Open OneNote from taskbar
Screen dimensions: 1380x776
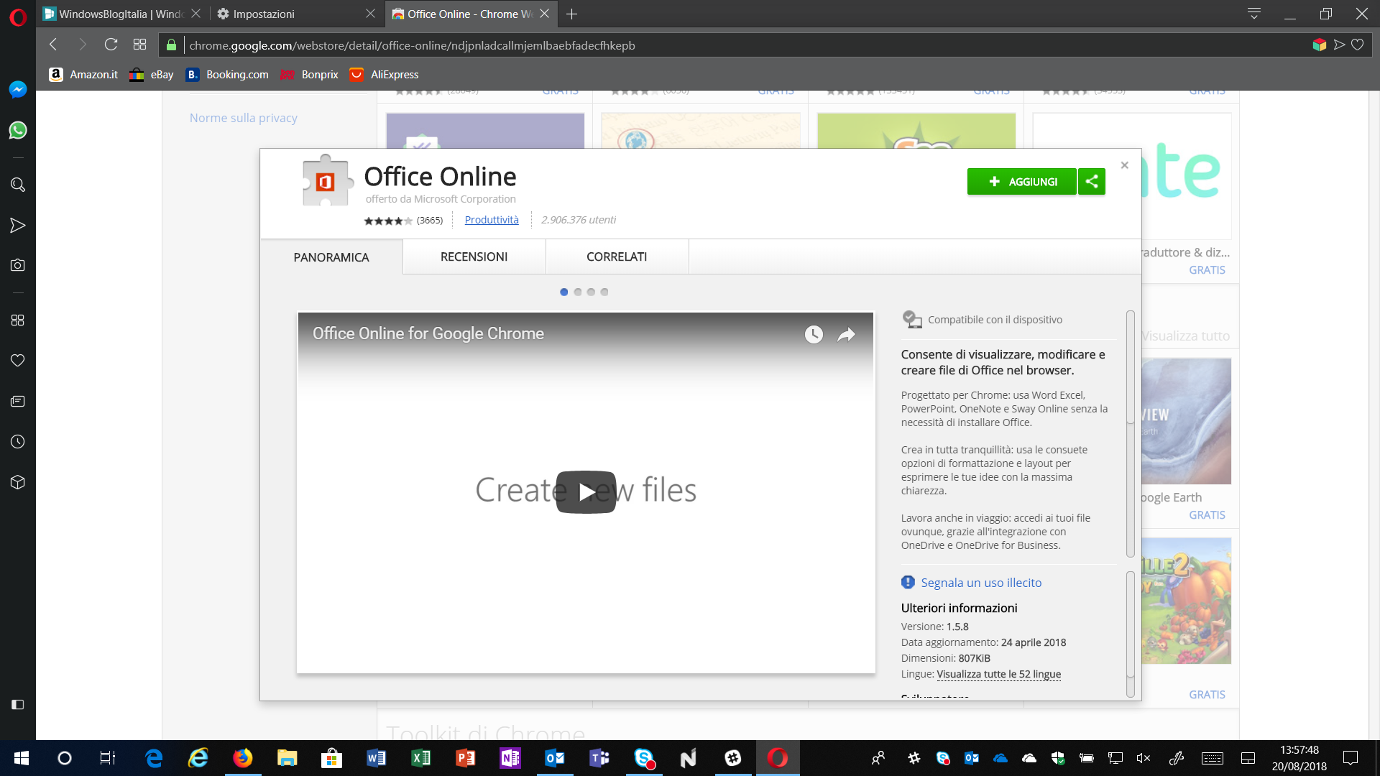tap(510, 758)
